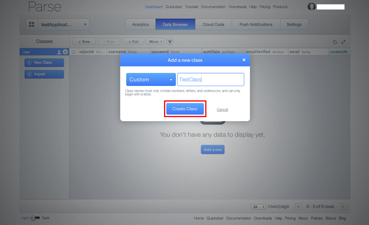
Task: Click the user avatar icon
Action: tap(312, 7)
